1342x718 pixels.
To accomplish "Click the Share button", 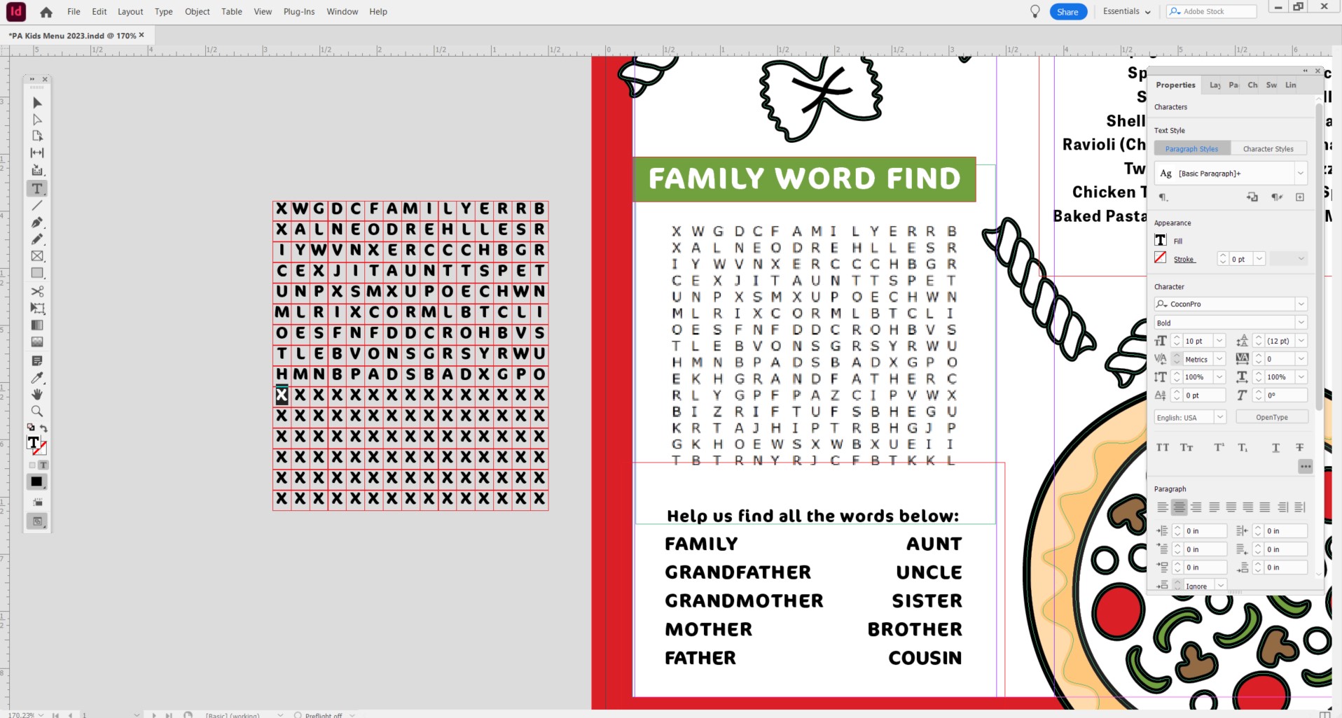I will [x=1067, y=12].
